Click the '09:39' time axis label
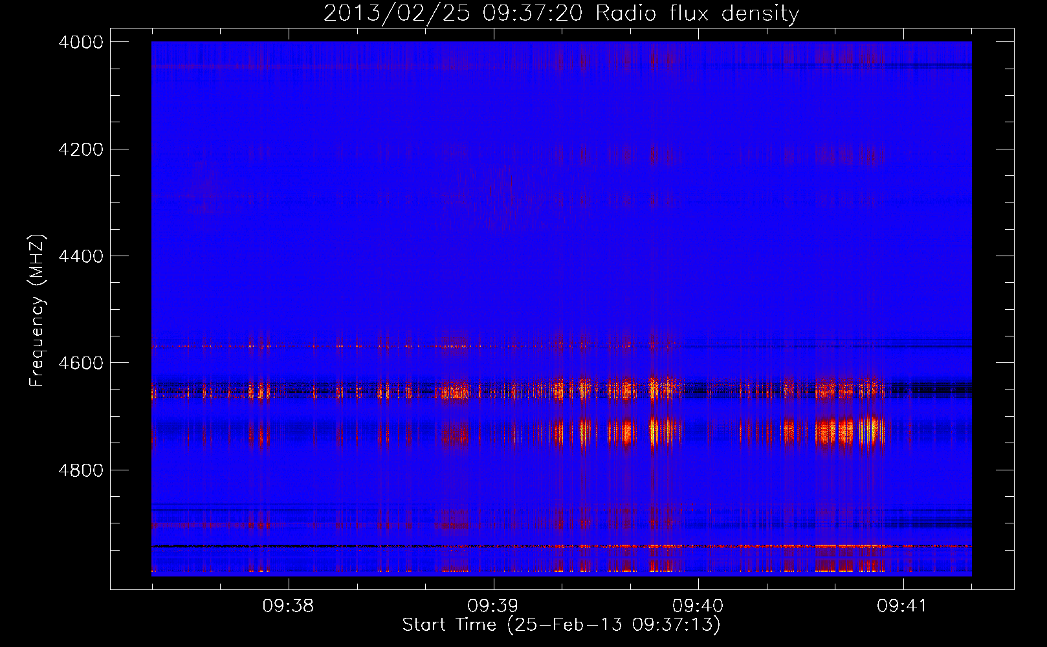The width and height of the screenshot is (1047, 647). (493, 606)
